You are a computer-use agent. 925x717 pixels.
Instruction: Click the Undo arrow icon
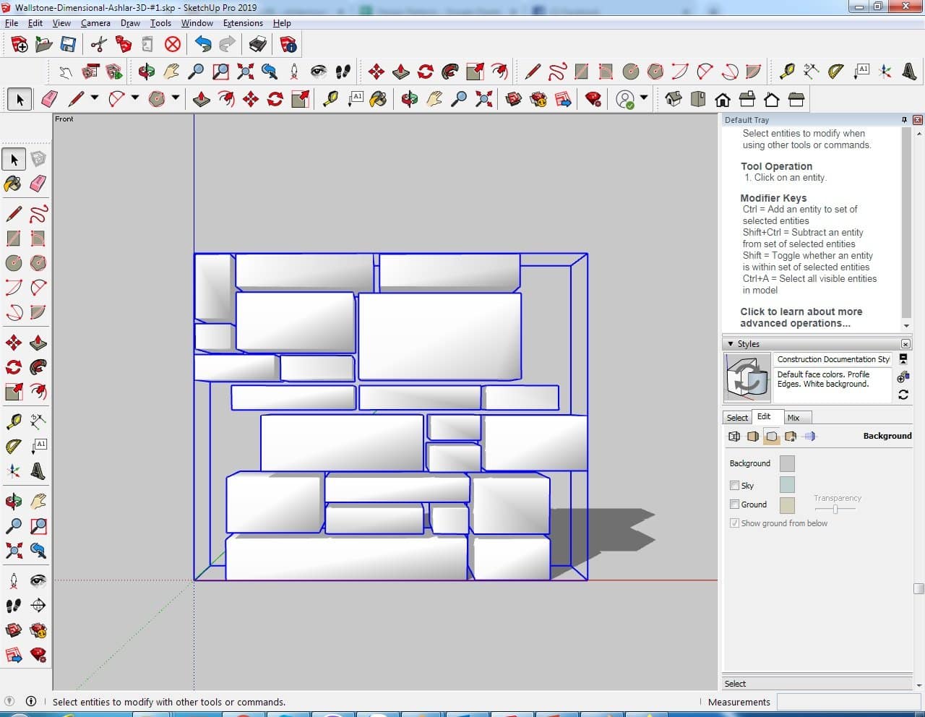coord(202,45)
